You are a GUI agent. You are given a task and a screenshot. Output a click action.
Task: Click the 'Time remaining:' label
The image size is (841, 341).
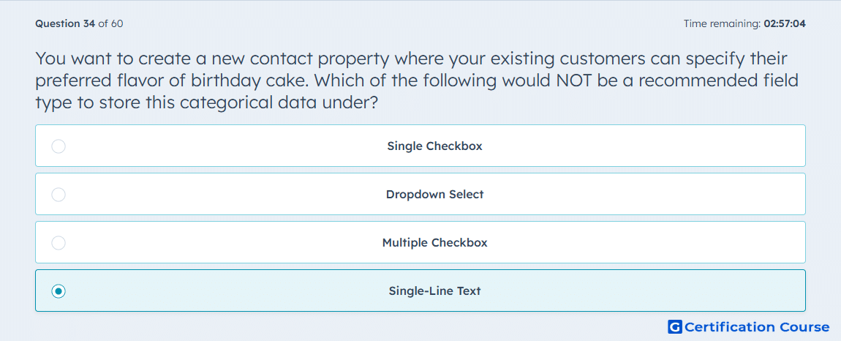(722, 23)
